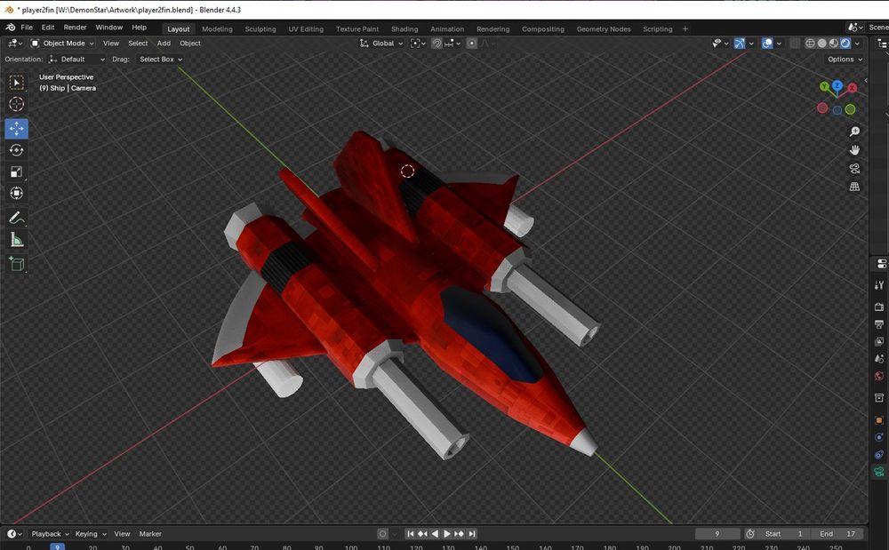This screenshot has height=550, width=889.
Task: Toggle proportional editing
Action: 471,43
